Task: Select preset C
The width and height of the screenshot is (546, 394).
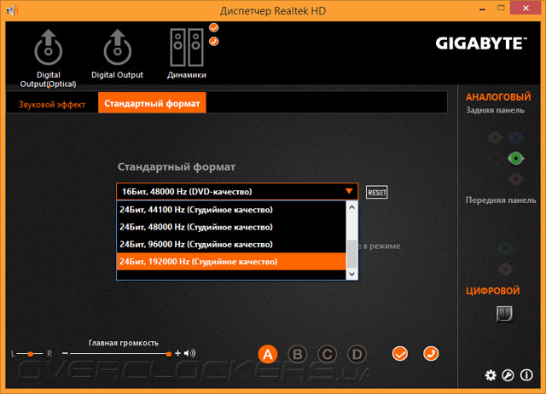Action: (327, 354)
